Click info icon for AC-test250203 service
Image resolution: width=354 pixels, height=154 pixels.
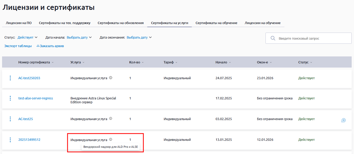(111, 78)
